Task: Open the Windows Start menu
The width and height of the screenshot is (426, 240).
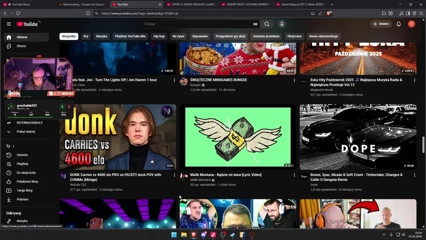Action: 174,235
